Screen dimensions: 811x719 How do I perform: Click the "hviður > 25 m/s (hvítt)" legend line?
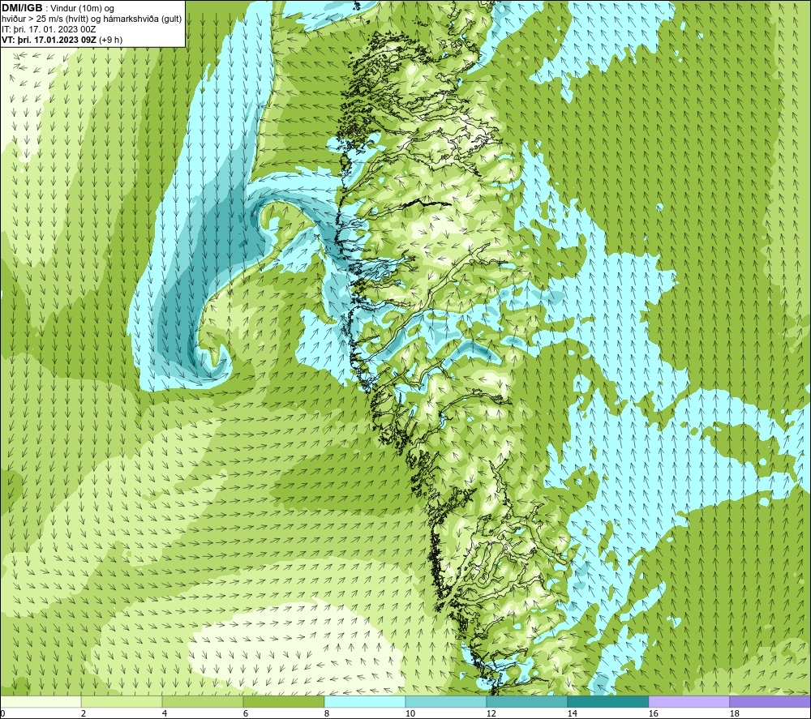45,19
